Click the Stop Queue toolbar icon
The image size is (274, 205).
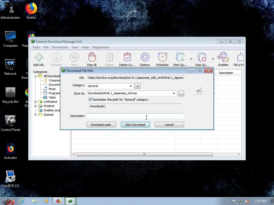coord(202,57)
